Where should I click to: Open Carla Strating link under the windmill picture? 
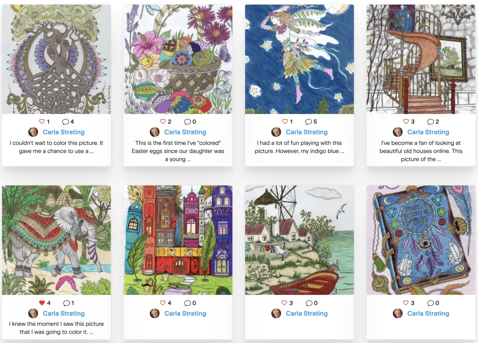(307, 313)
